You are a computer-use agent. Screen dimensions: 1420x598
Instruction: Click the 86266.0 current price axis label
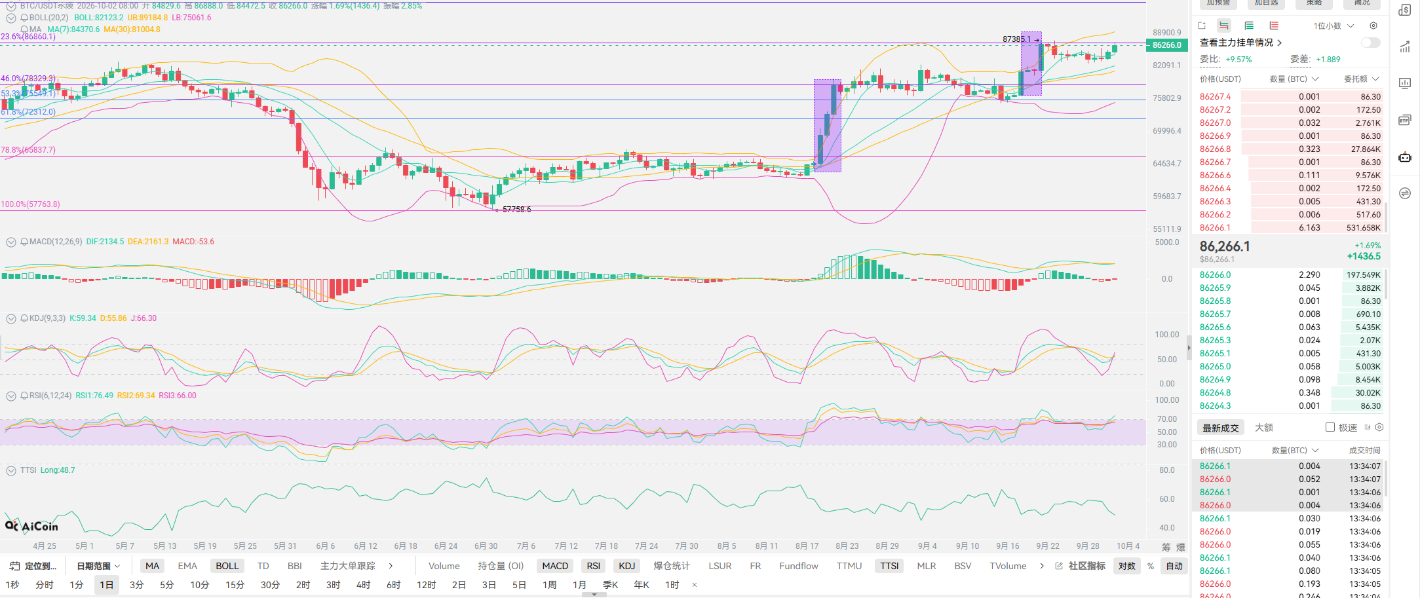click(x=1167, y=45)
